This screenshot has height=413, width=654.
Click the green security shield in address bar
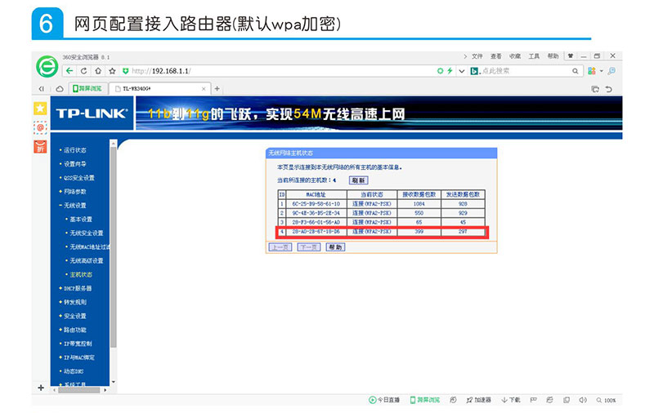[x=126, y=71]
